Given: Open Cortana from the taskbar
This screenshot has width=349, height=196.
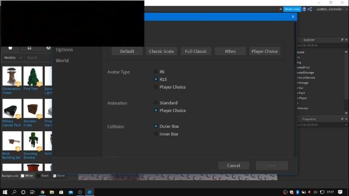Looking at the screenshot, I should click(x=23, y=192).
